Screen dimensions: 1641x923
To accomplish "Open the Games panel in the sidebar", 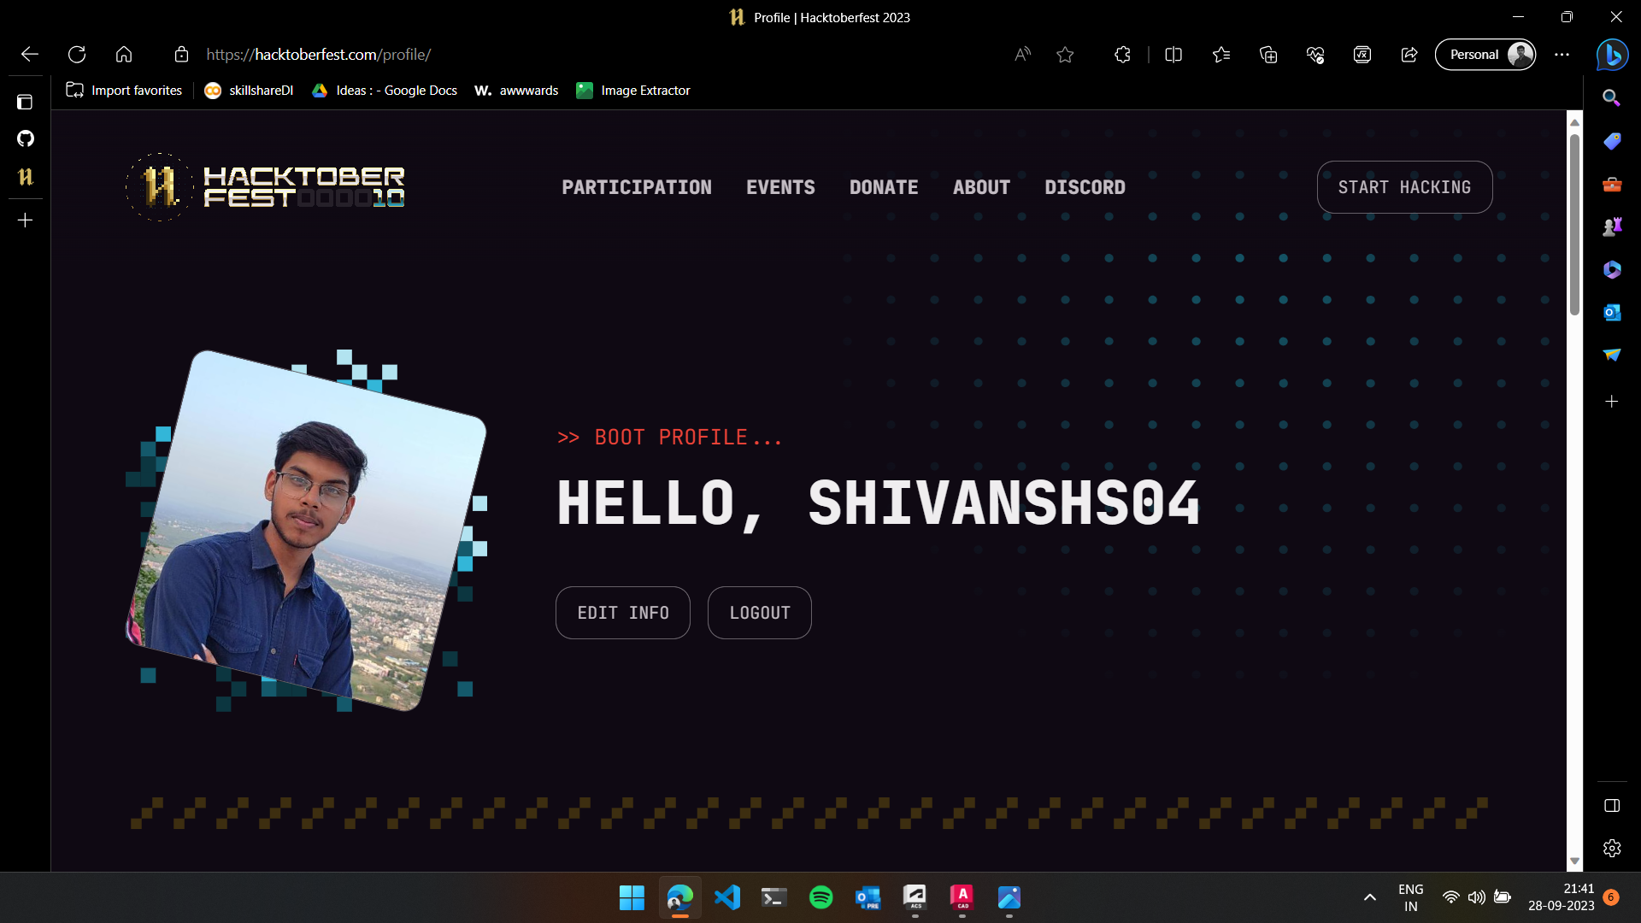I will pos(1612,226).
